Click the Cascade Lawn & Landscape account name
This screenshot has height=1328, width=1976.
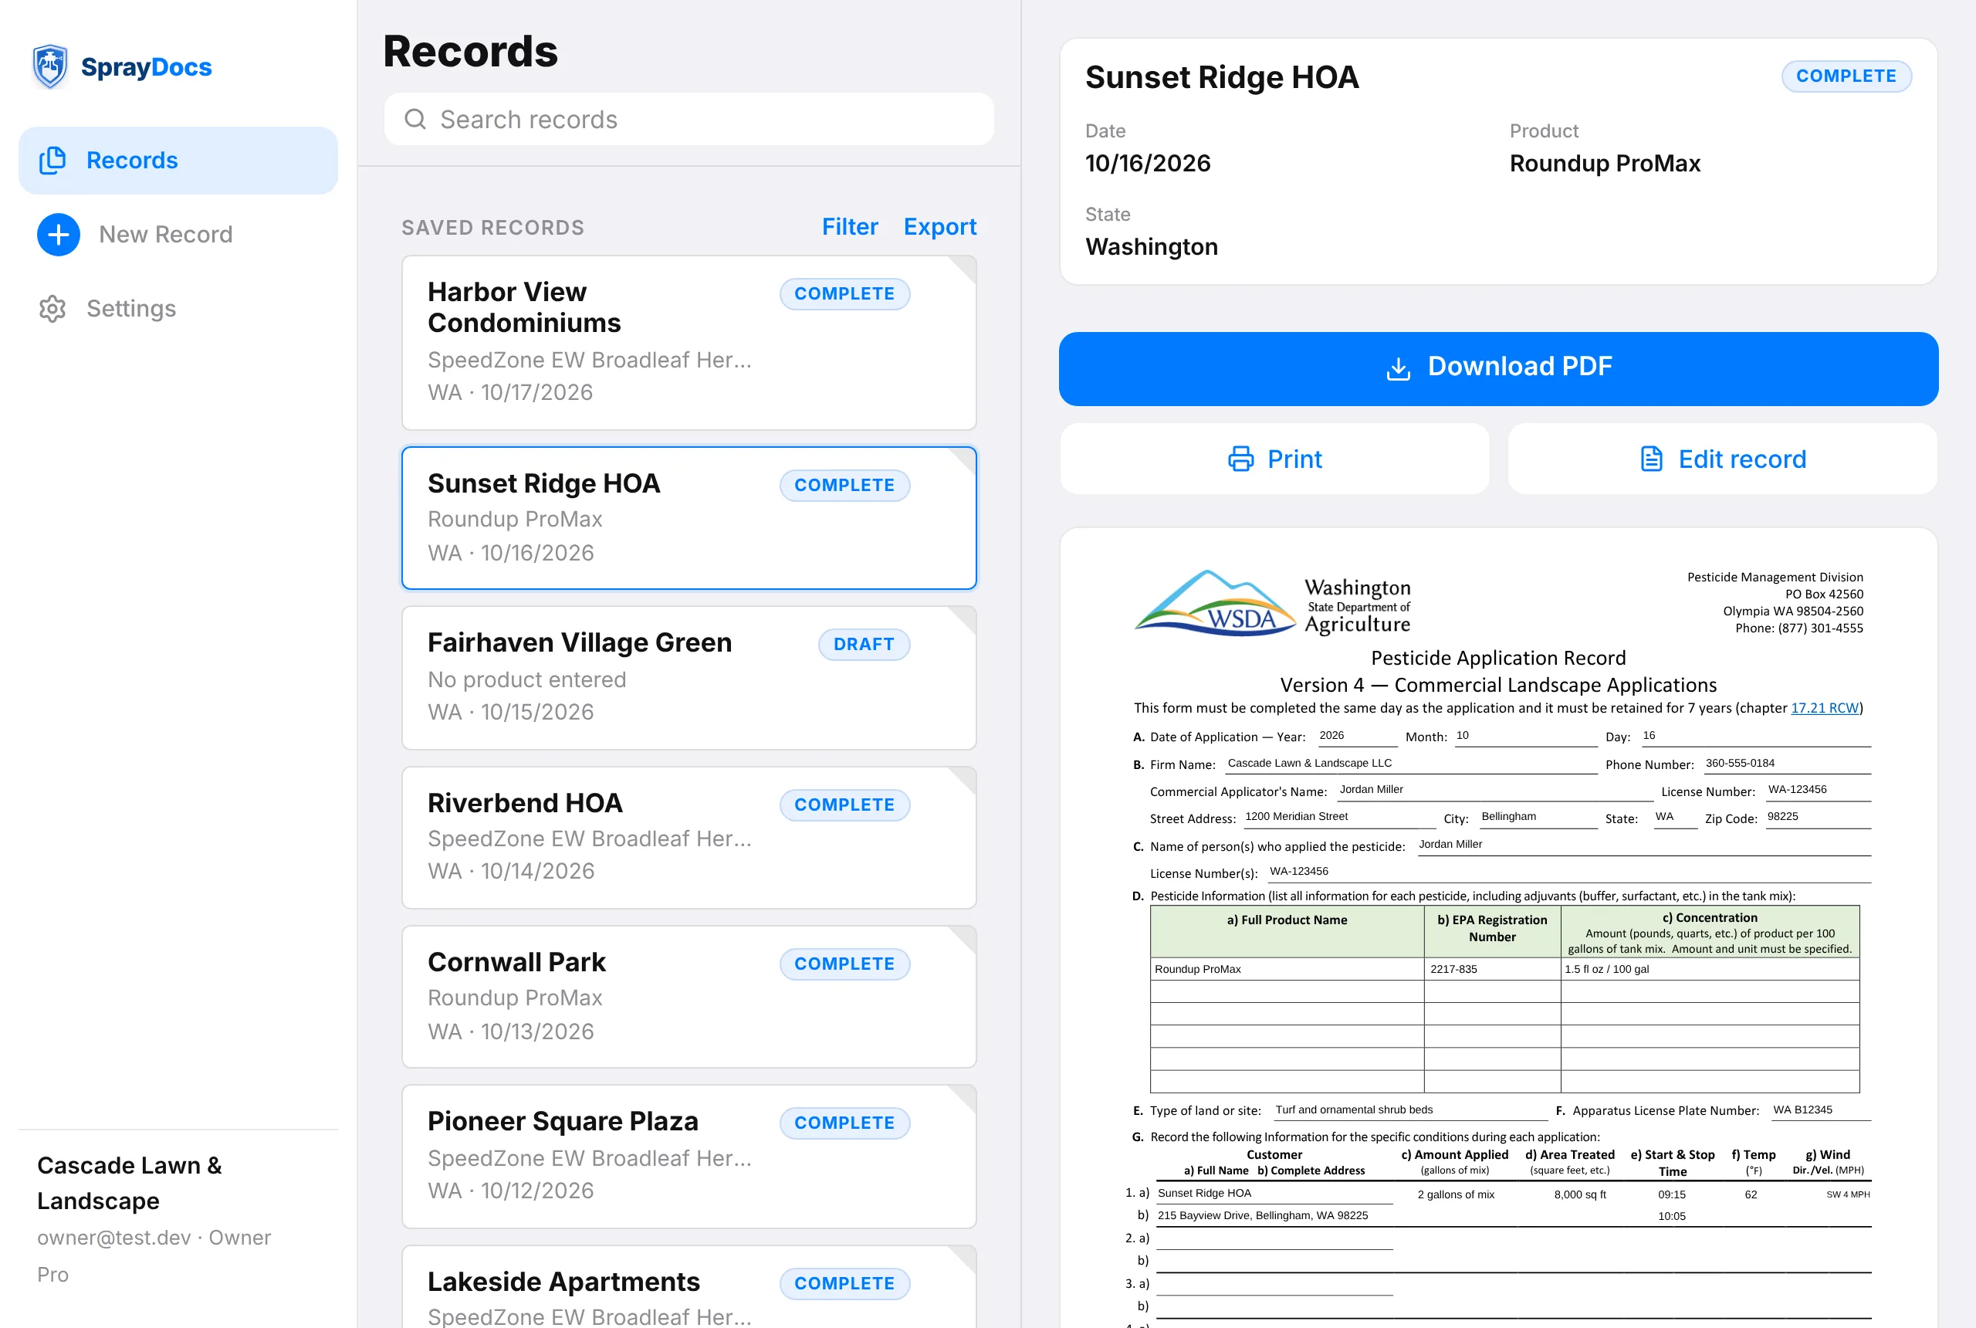tap(130, 1183)
